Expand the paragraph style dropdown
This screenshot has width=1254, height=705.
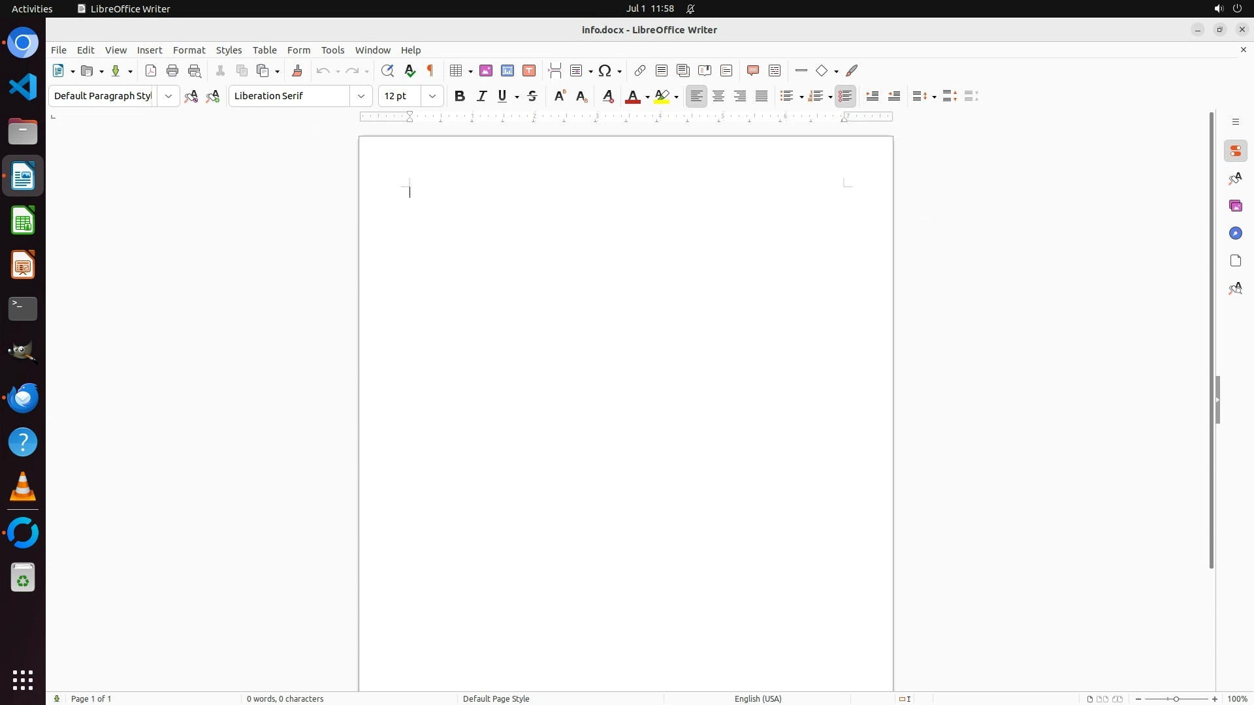[169, 97]
